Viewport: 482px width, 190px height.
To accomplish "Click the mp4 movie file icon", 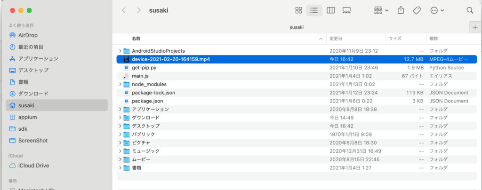I will [x=126, y=59].
